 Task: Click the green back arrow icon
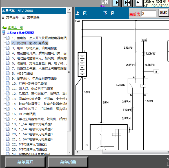(4, 28)
